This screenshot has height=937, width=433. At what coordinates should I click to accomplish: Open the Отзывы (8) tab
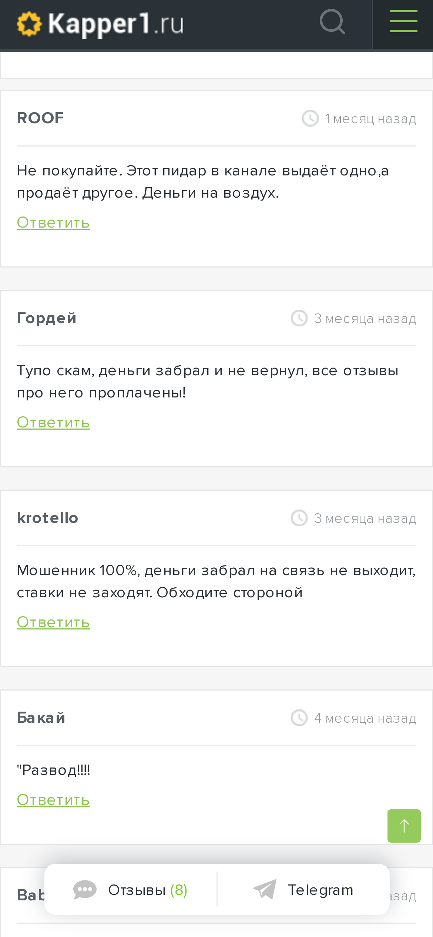(131, 890)
